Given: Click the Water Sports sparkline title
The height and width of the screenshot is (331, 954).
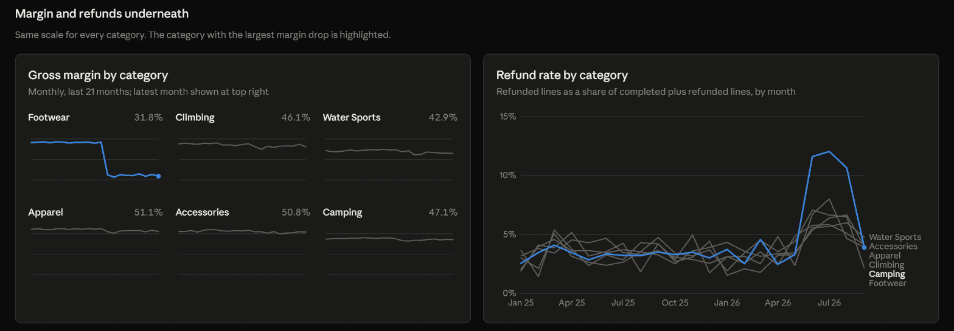Looking at the screenshot, I should (352, 117).
